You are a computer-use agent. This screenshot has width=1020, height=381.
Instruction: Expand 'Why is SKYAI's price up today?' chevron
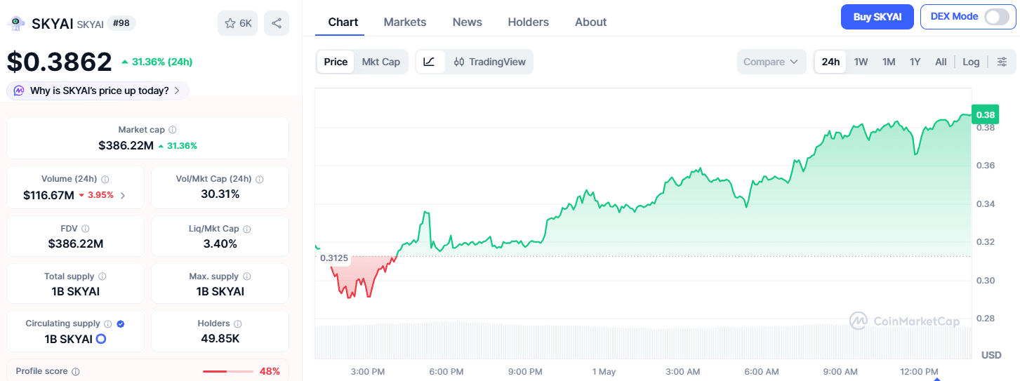tap(177, 91)
